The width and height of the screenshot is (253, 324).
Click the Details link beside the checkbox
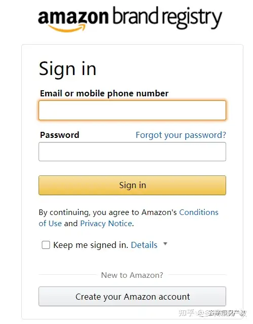[x=144, y=245]
